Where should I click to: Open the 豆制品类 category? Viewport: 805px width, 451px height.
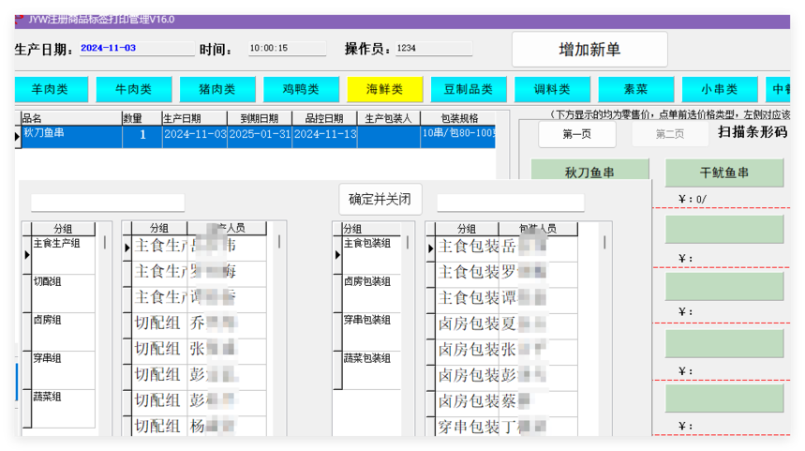(469, 89)
